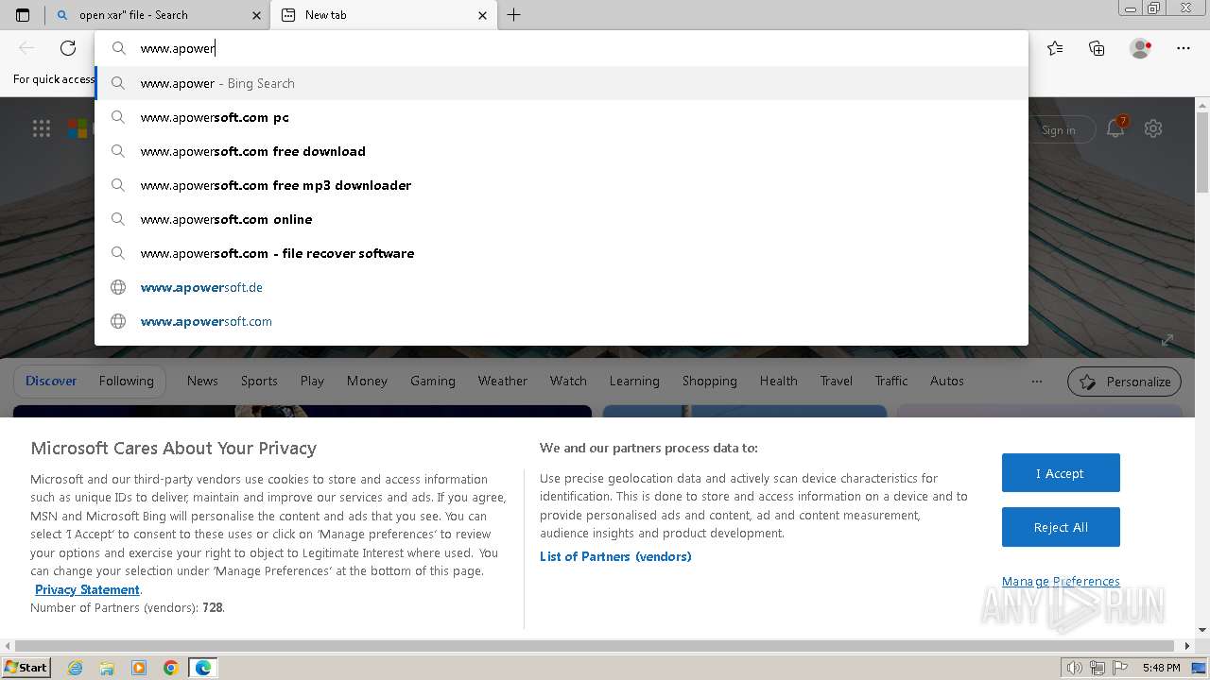Open the Gaming category
The height and width of the screenshot is (680, 1210).
[x=433, y=381]
